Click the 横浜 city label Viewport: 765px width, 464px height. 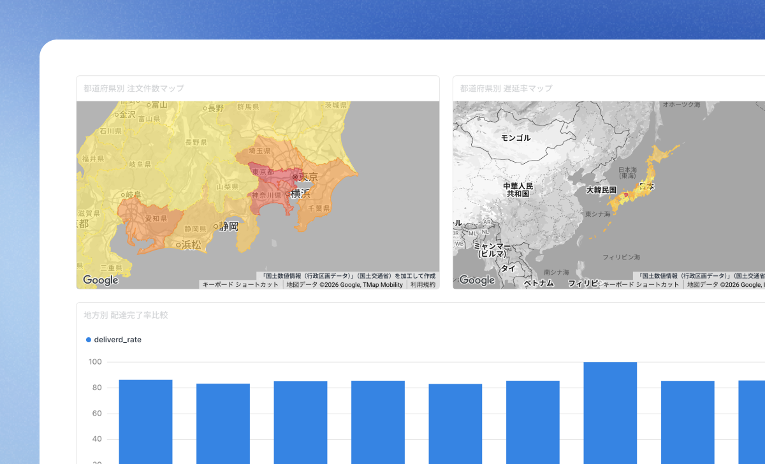[300, 194]
